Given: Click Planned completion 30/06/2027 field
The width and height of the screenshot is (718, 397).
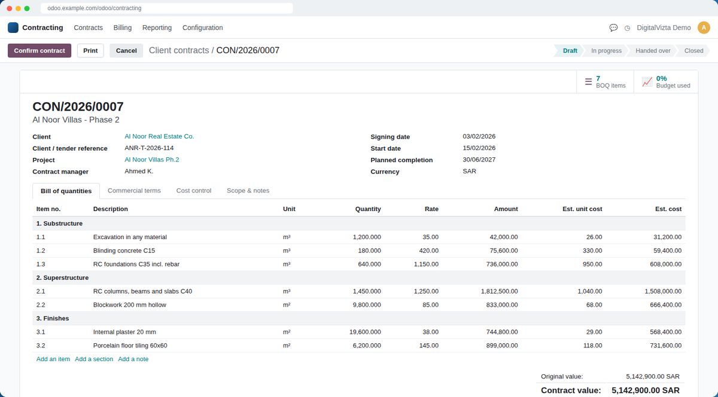Looking at the screenshot, I should pyautogui.click(x=479, y=160).
